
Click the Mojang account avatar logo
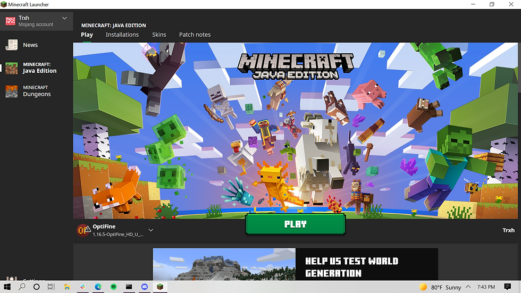tap(10, 21)
